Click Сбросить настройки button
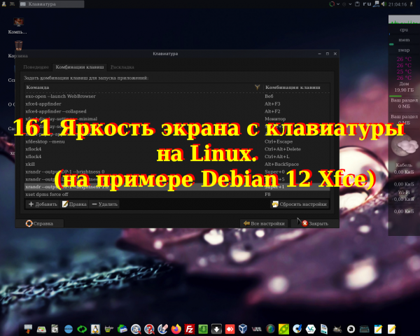Viewport: 420px width, 336px height. pos(299,204)
